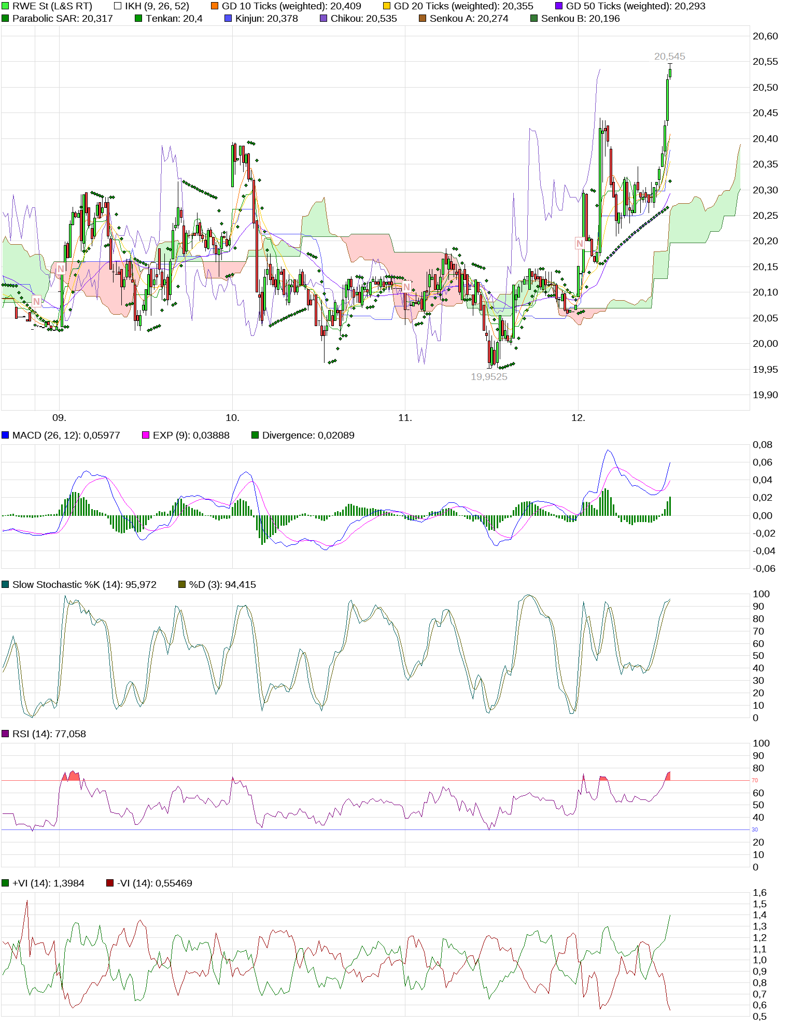
Task: Click Senkou B: 20,196 label
Action: (x=581, y=19)
